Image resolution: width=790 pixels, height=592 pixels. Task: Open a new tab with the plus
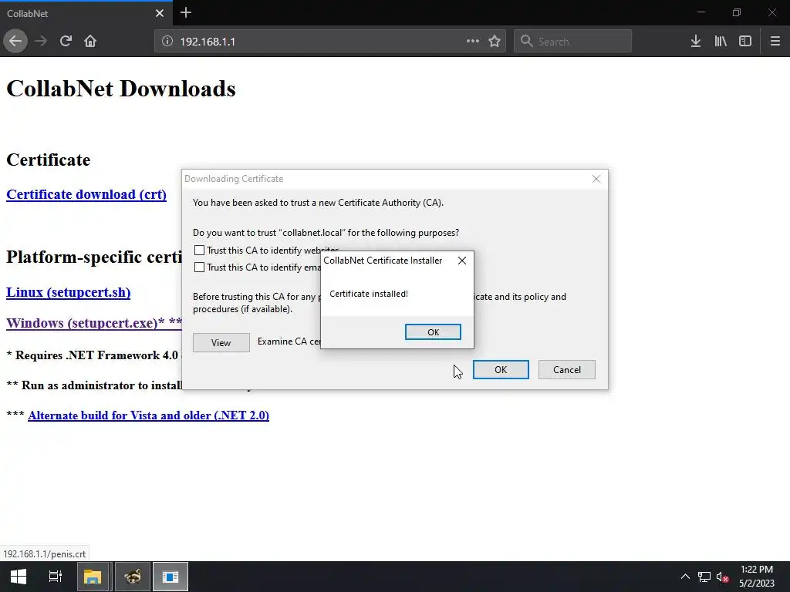click(185, 12)
